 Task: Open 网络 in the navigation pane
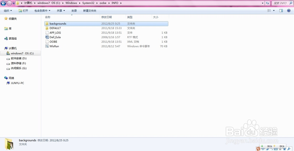(x=11, y=78)
